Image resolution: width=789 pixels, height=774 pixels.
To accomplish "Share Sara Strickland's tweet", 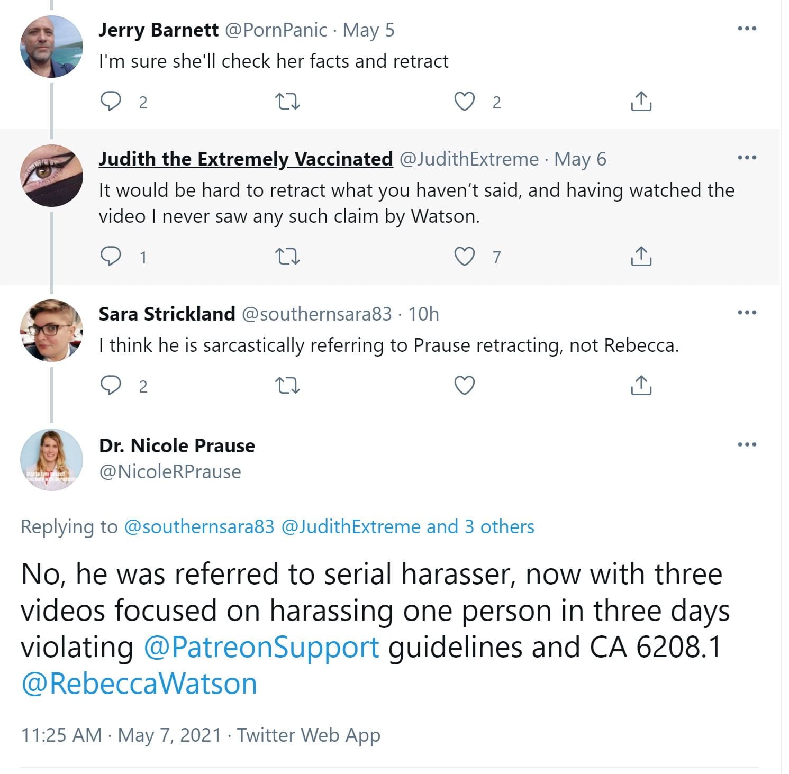I will tap(641, 386).
